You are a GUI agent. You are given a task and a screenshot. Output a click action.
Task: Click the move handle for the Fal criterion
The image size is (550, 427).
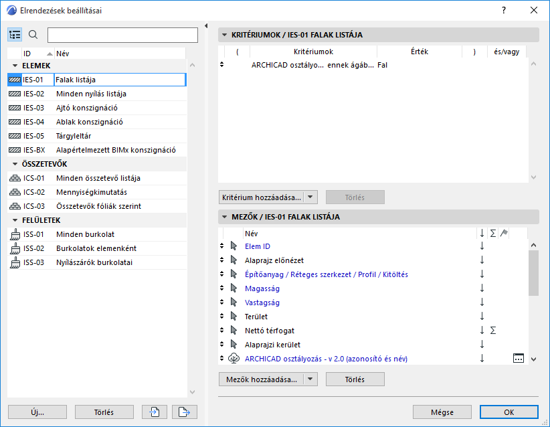coord(221,64)
